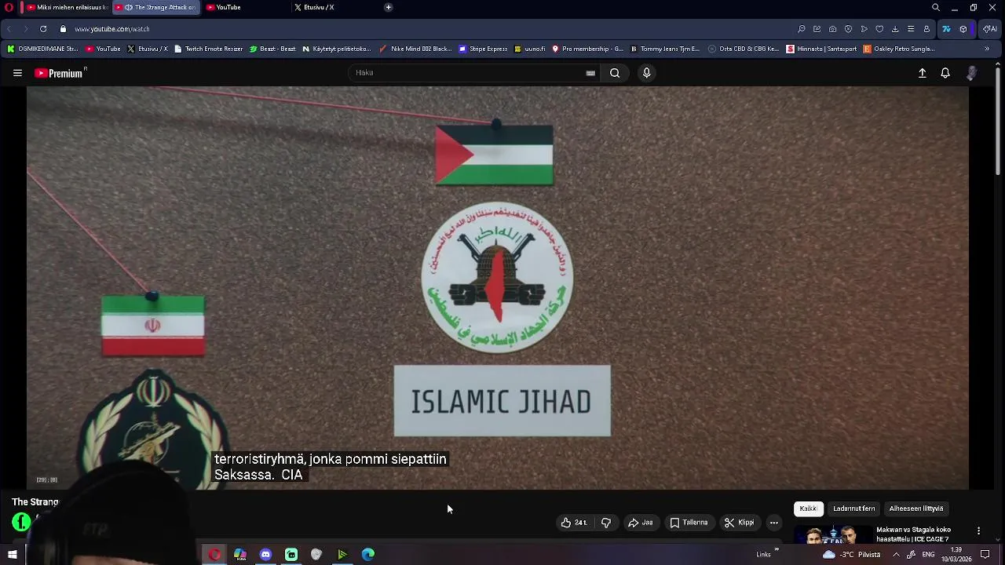Viewport: 1005px width, 565px height.
Task: Expand the taskbar Links toolbar chevron
Action: point(777,550)
